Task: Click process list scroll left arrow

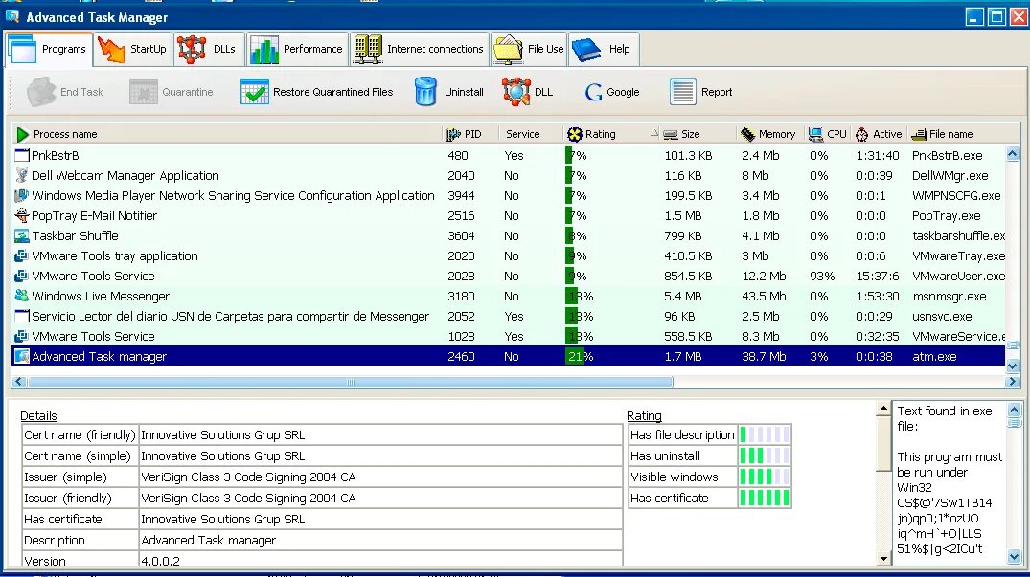Action: (19, 382)
